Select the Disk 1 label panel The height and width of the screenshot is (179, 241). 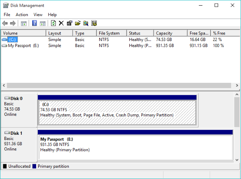[19, 145]
